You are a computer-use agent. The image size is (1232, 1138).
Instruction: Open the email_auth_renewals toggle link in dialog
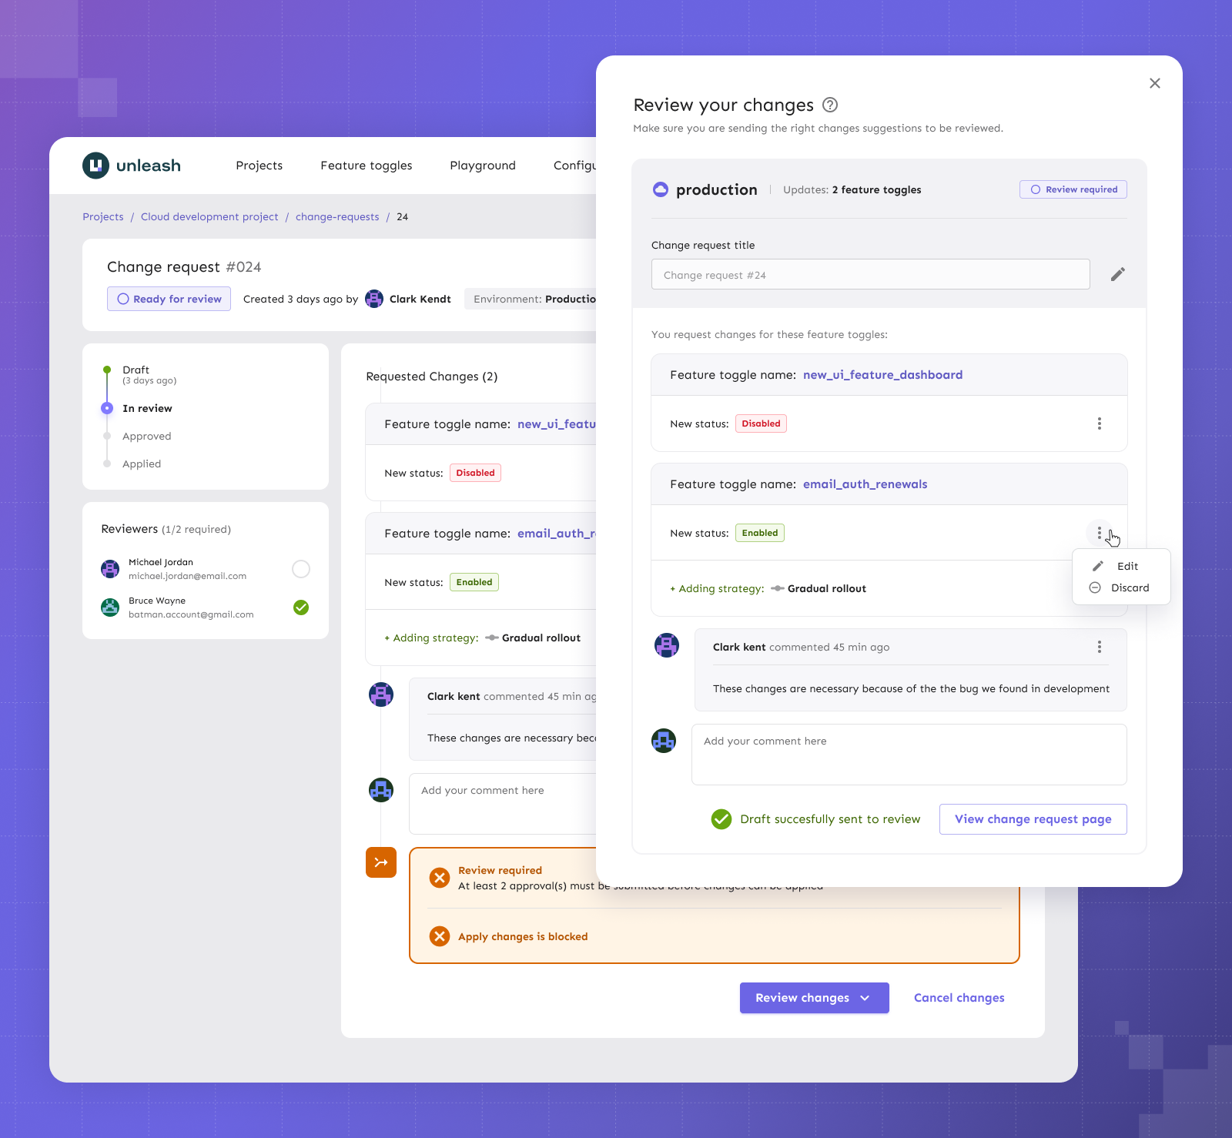click(865, 484)
